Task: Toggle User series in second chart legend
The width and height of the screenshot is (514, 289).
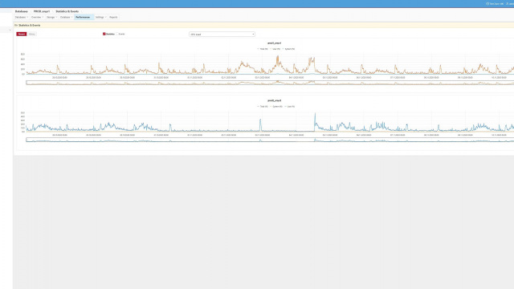Action: (290, 107)
